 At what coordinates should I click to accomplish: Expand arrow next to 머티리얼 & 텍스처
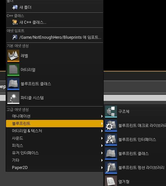(102, 131)
